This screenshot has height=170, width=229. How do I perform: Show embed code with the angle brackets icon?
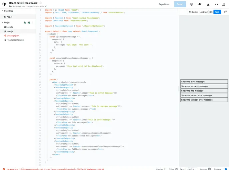(x=216, y=4)
